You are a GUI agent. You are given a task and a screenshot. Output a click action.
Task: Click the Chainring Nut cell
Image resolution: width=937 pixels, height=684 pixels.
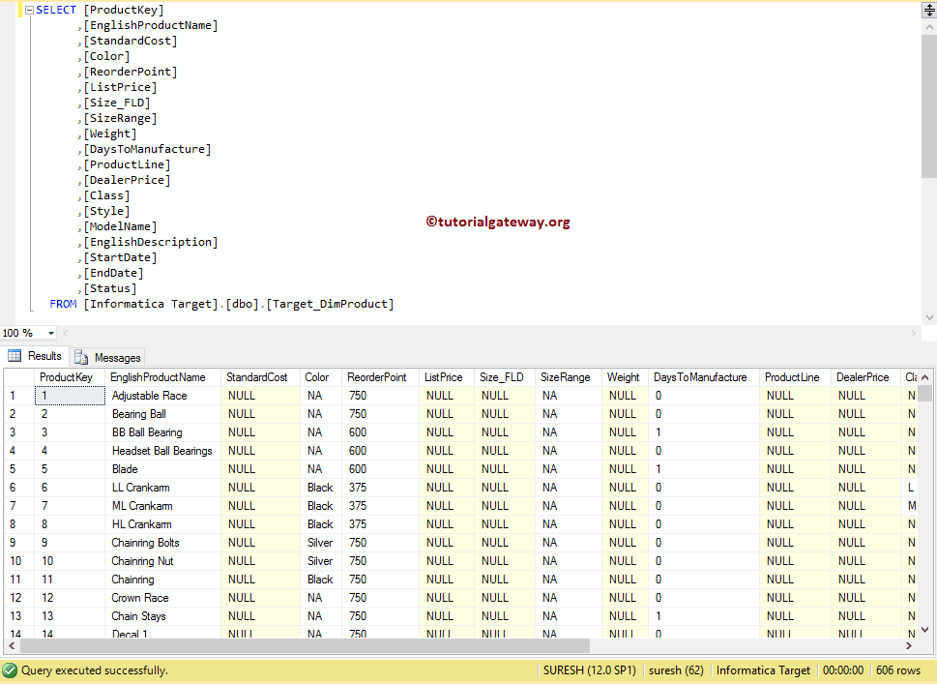163,561
